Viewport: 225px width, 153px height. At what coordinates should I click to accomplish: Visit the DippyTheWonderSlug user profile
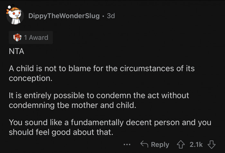tap(64, 16)
